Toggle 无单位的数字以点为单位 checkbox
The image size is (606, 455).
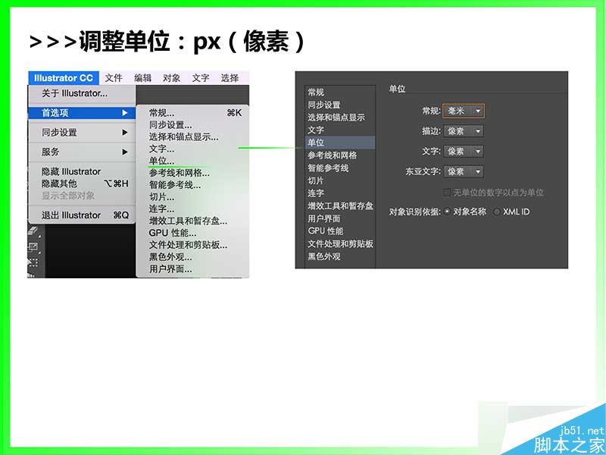point(447,193)
